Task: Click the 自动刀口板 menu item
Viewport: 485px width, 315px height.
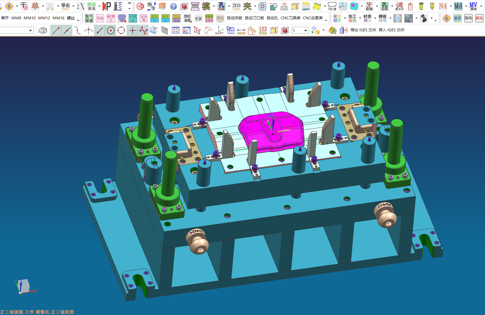Action: pyautogui.click(x=254, y=18)
